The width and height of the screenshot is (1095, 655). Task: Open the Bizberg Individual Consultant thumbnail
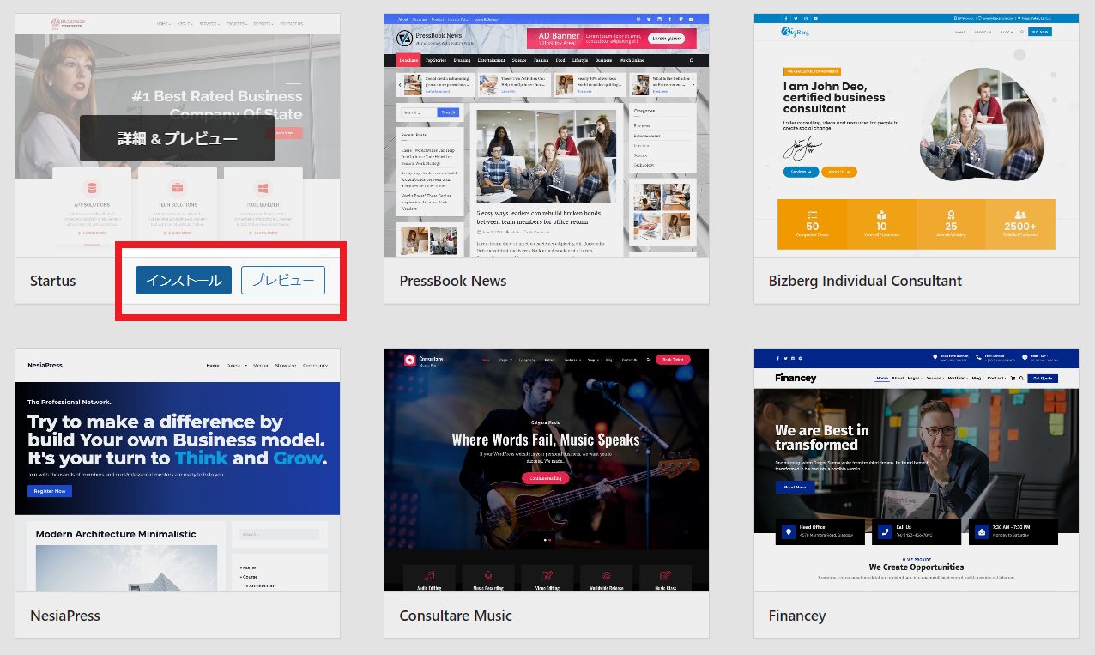(917, 135)
